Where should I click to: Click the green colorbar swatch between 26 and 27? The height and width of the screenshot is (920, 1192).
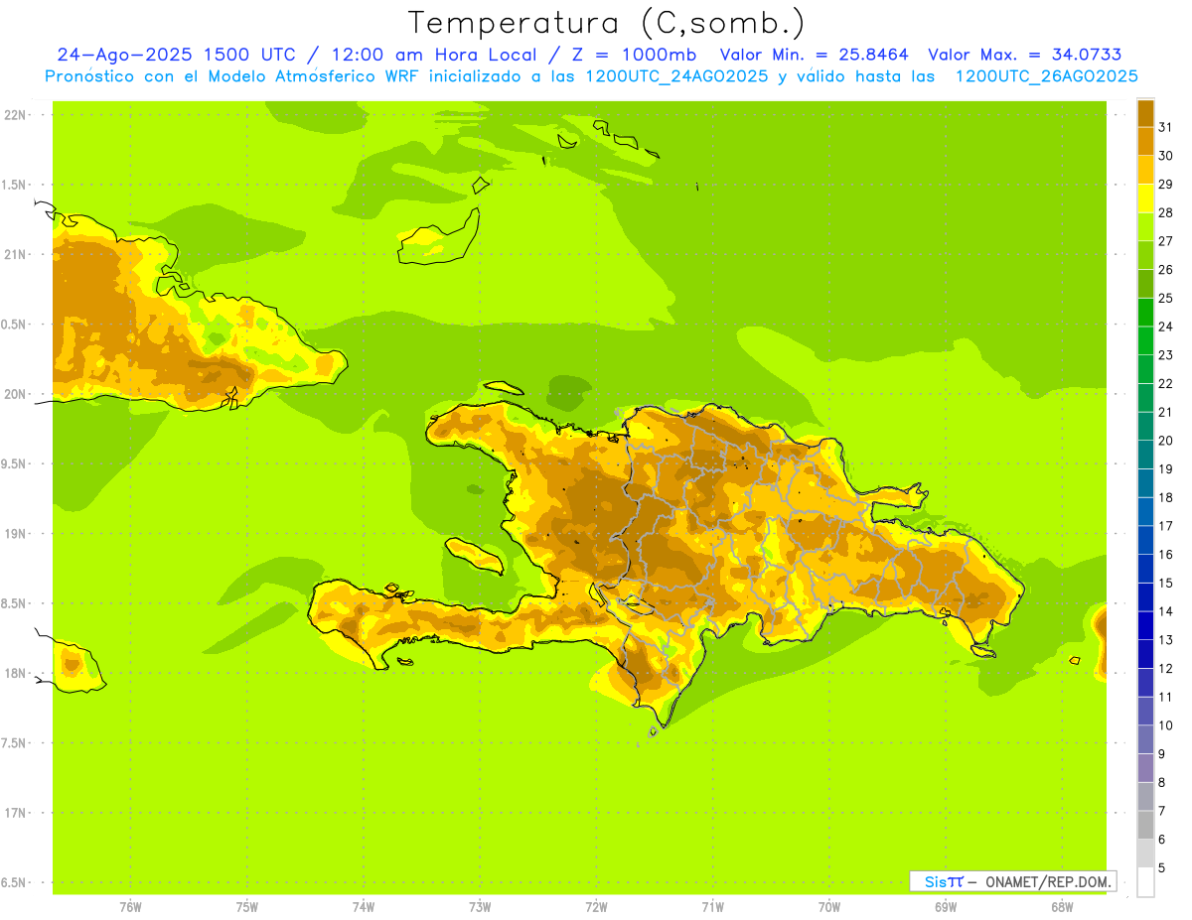[1145, 255]
